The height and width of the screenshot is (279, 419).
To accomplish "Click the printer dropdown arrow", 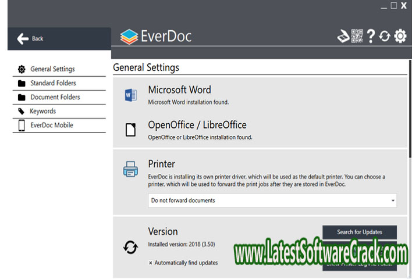I will (393, 201).
